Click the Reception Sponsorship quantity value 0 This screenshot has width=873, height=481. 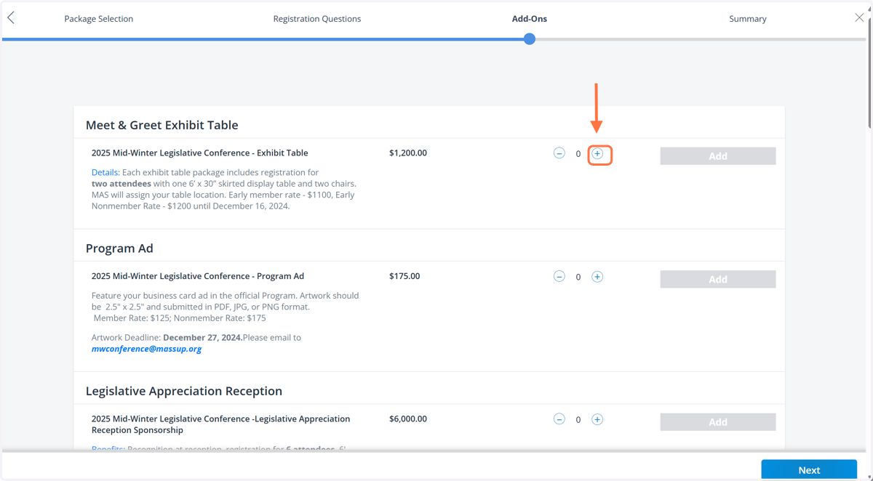point(578,420)
